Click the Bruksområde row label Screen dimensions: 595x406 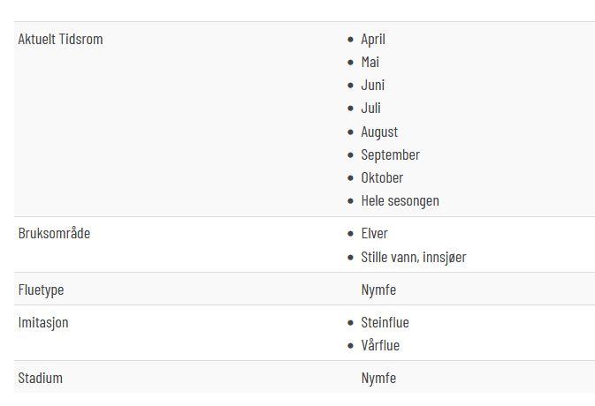click(x=54, y=233)
